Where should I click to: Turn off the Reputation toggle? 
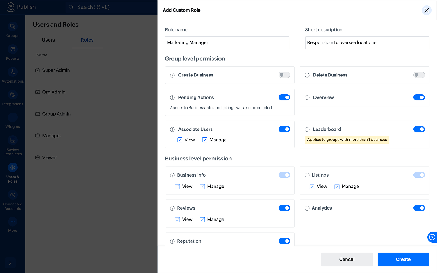click(x=284, y=241)
